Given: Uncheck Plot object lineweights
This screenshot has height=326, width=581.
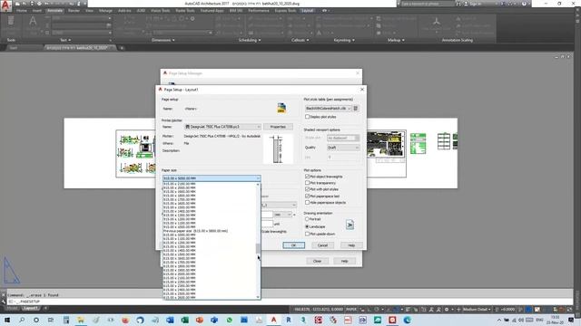Looking at the screenshot, I should point(307,177).
